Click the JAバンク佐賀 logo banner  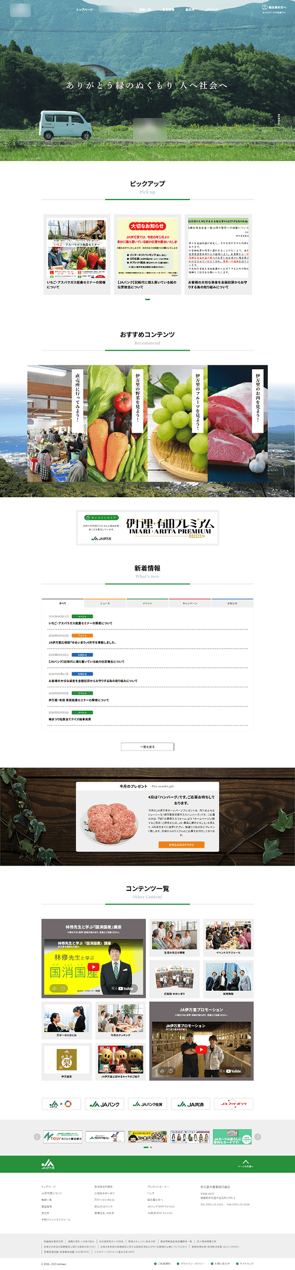point(147,1104)
